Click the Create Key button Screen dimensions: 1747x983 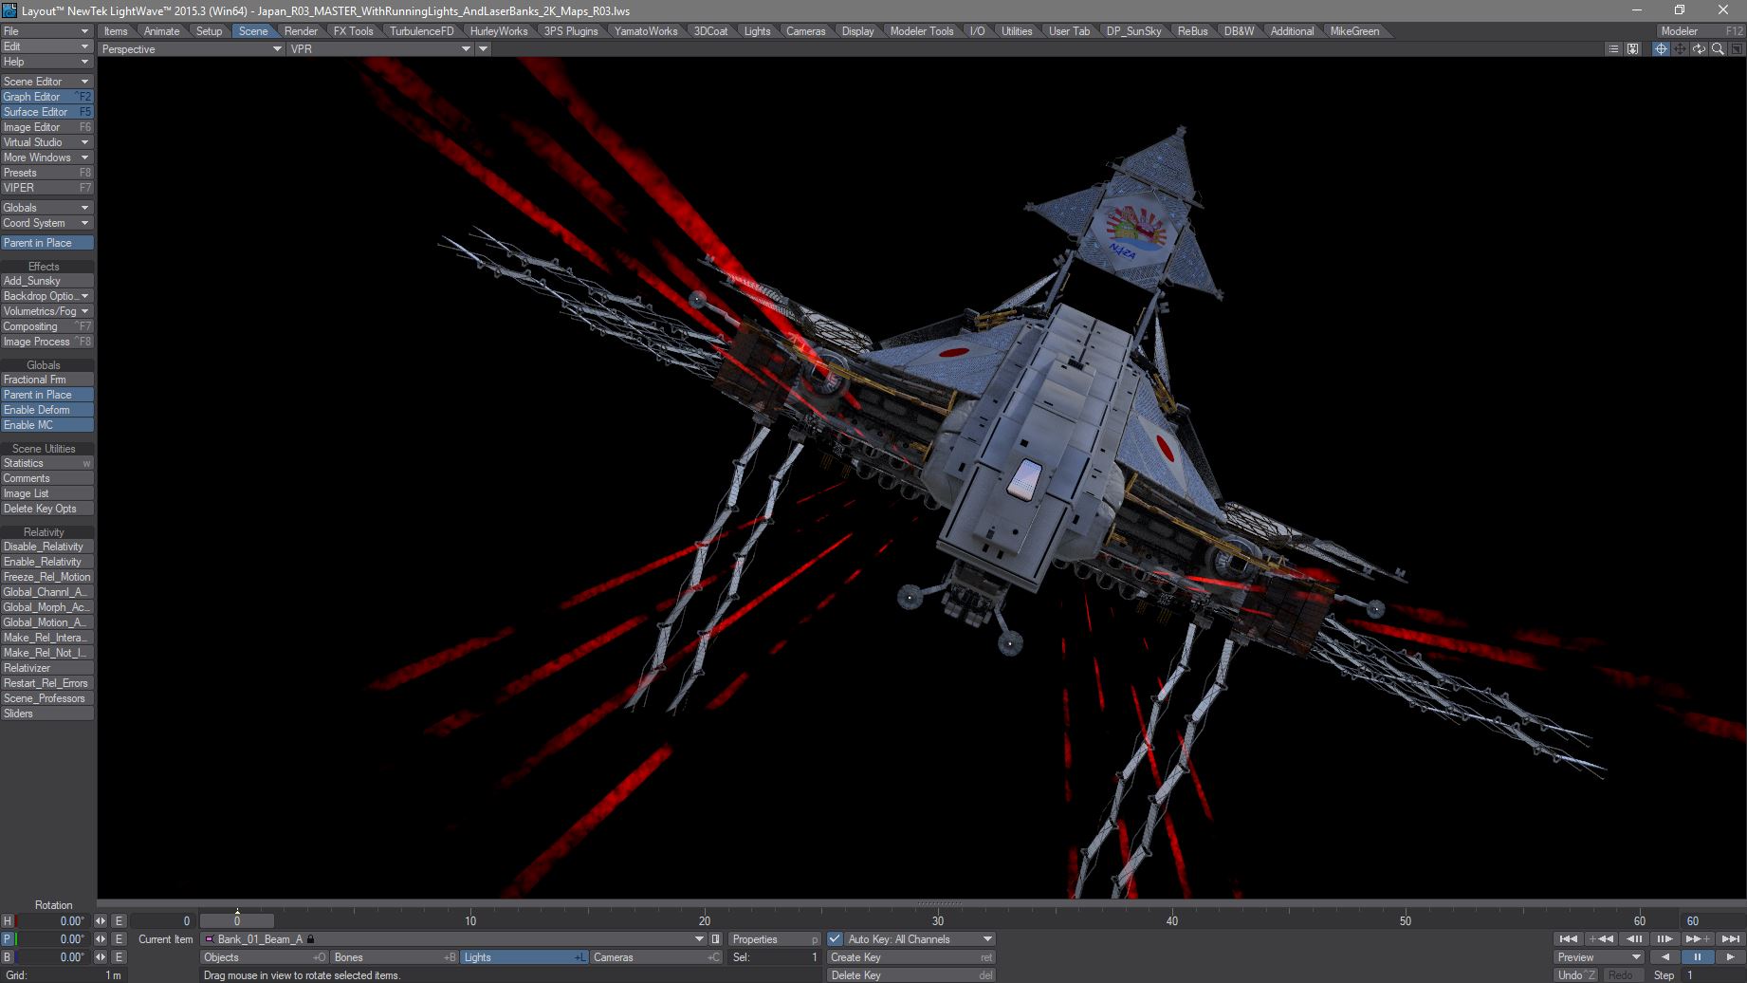point(910,957)
